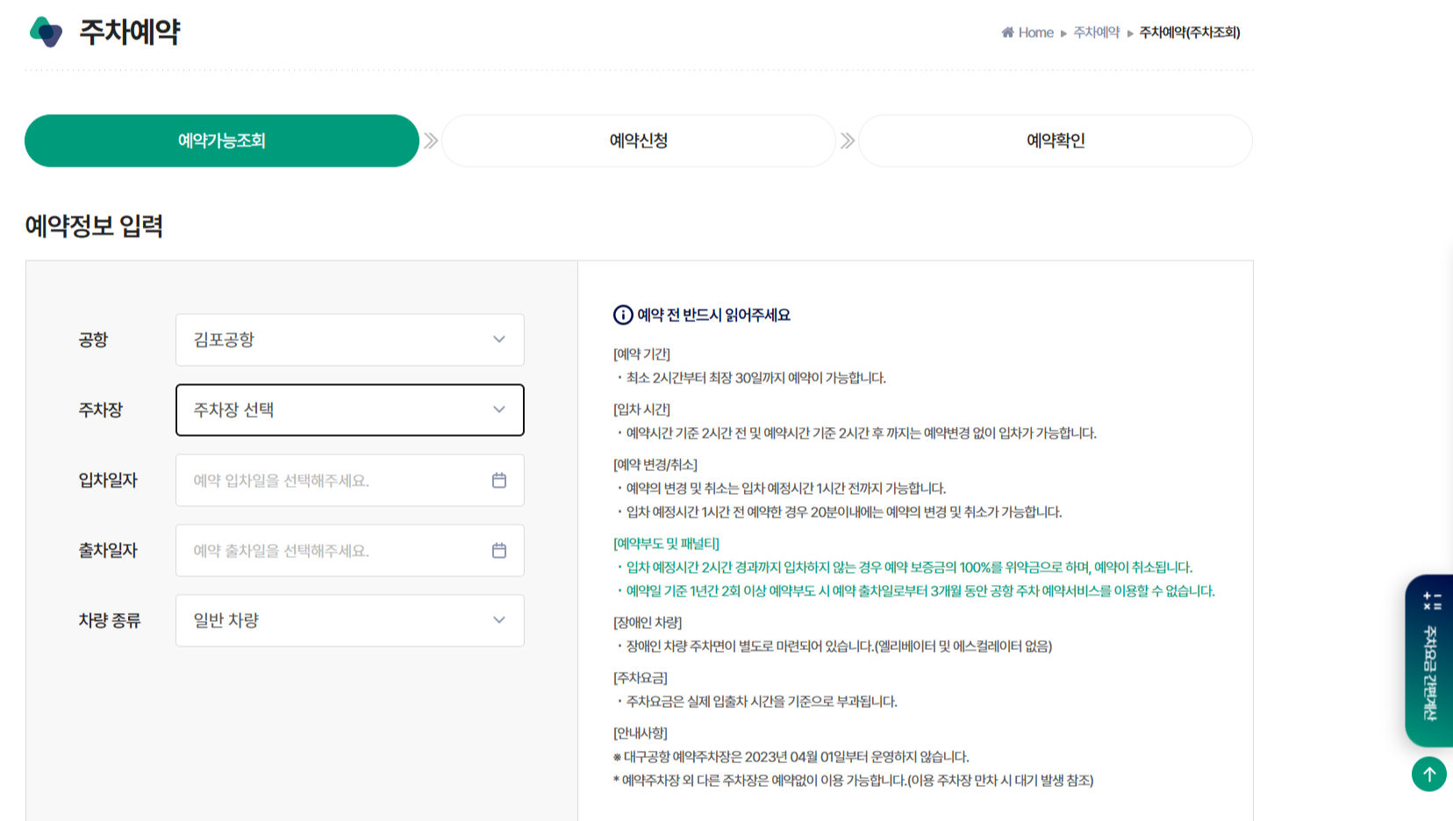The image size is (1453, 821).
Task: Click the 예약가능조회 step button
Action: click(x=221, y=140)
